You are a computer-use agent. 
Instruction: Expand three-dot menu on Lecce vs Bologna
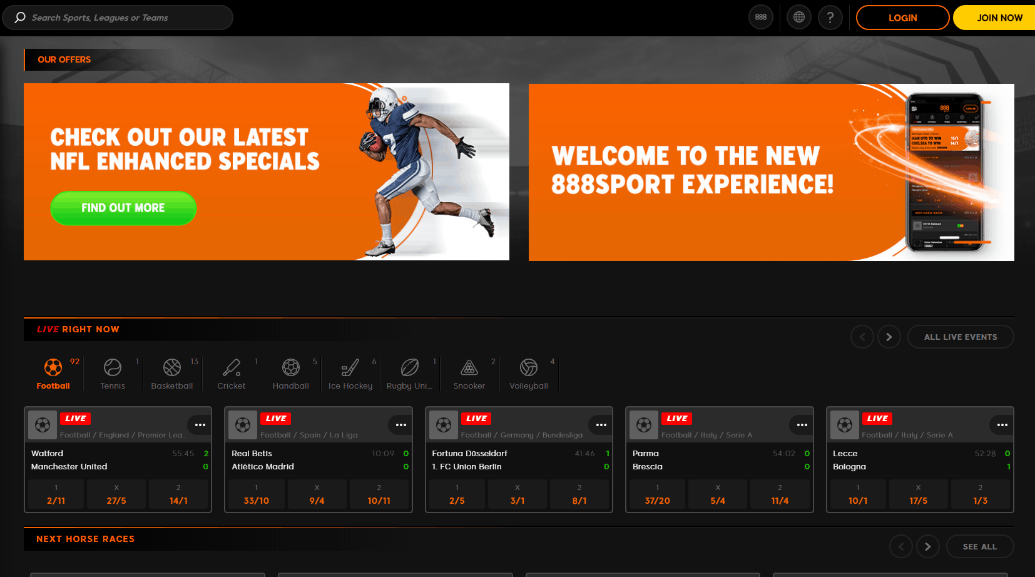coord(1002,425)
